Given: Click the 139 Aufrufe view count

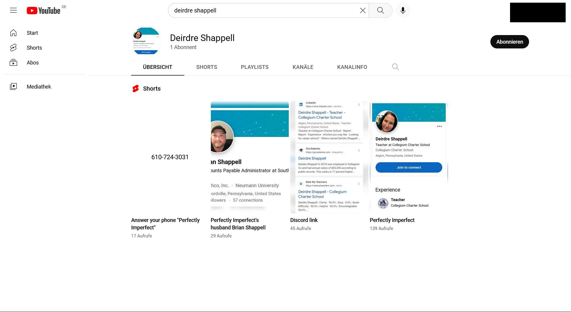Looking at the screenshot, I should click(381, 229).
